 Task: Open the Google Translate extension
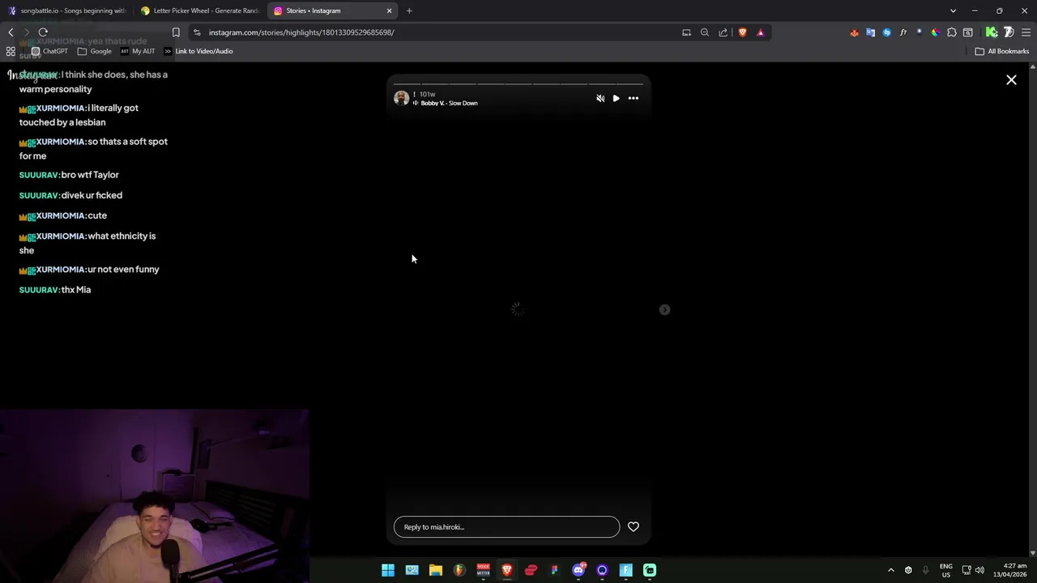[x=870, y=32]
